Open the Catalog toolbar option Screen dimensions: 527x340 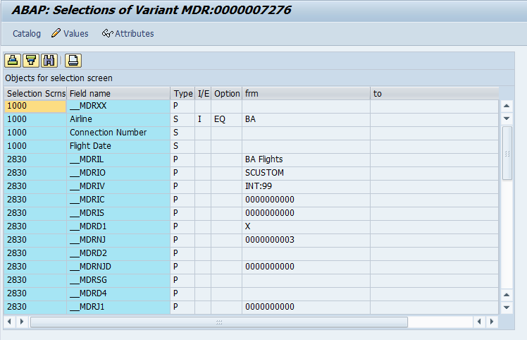tap(27, 34)
